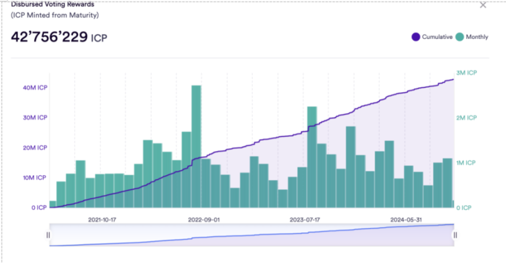The image size is (506, 263).
Task: Click the 2024-05-31 x-axis date label
Action: (x=406, y=220)
